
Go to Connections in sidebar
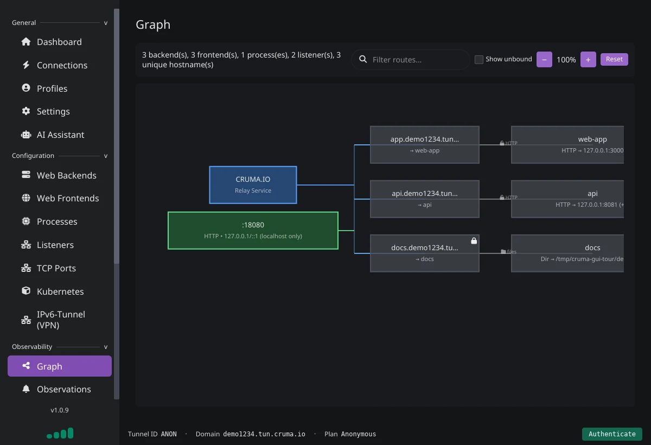pyautogui.click(x=60, y=65)
